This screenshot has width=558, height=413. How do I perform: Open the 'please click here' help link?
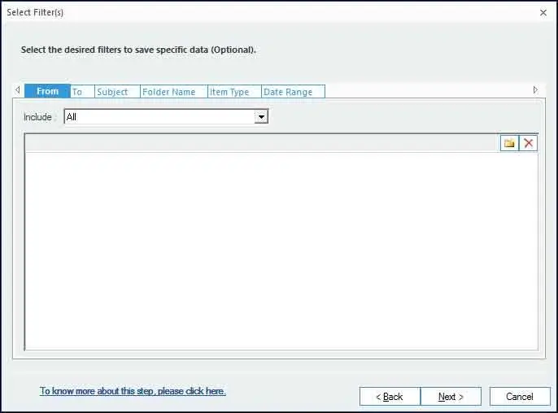coord(133,391)
